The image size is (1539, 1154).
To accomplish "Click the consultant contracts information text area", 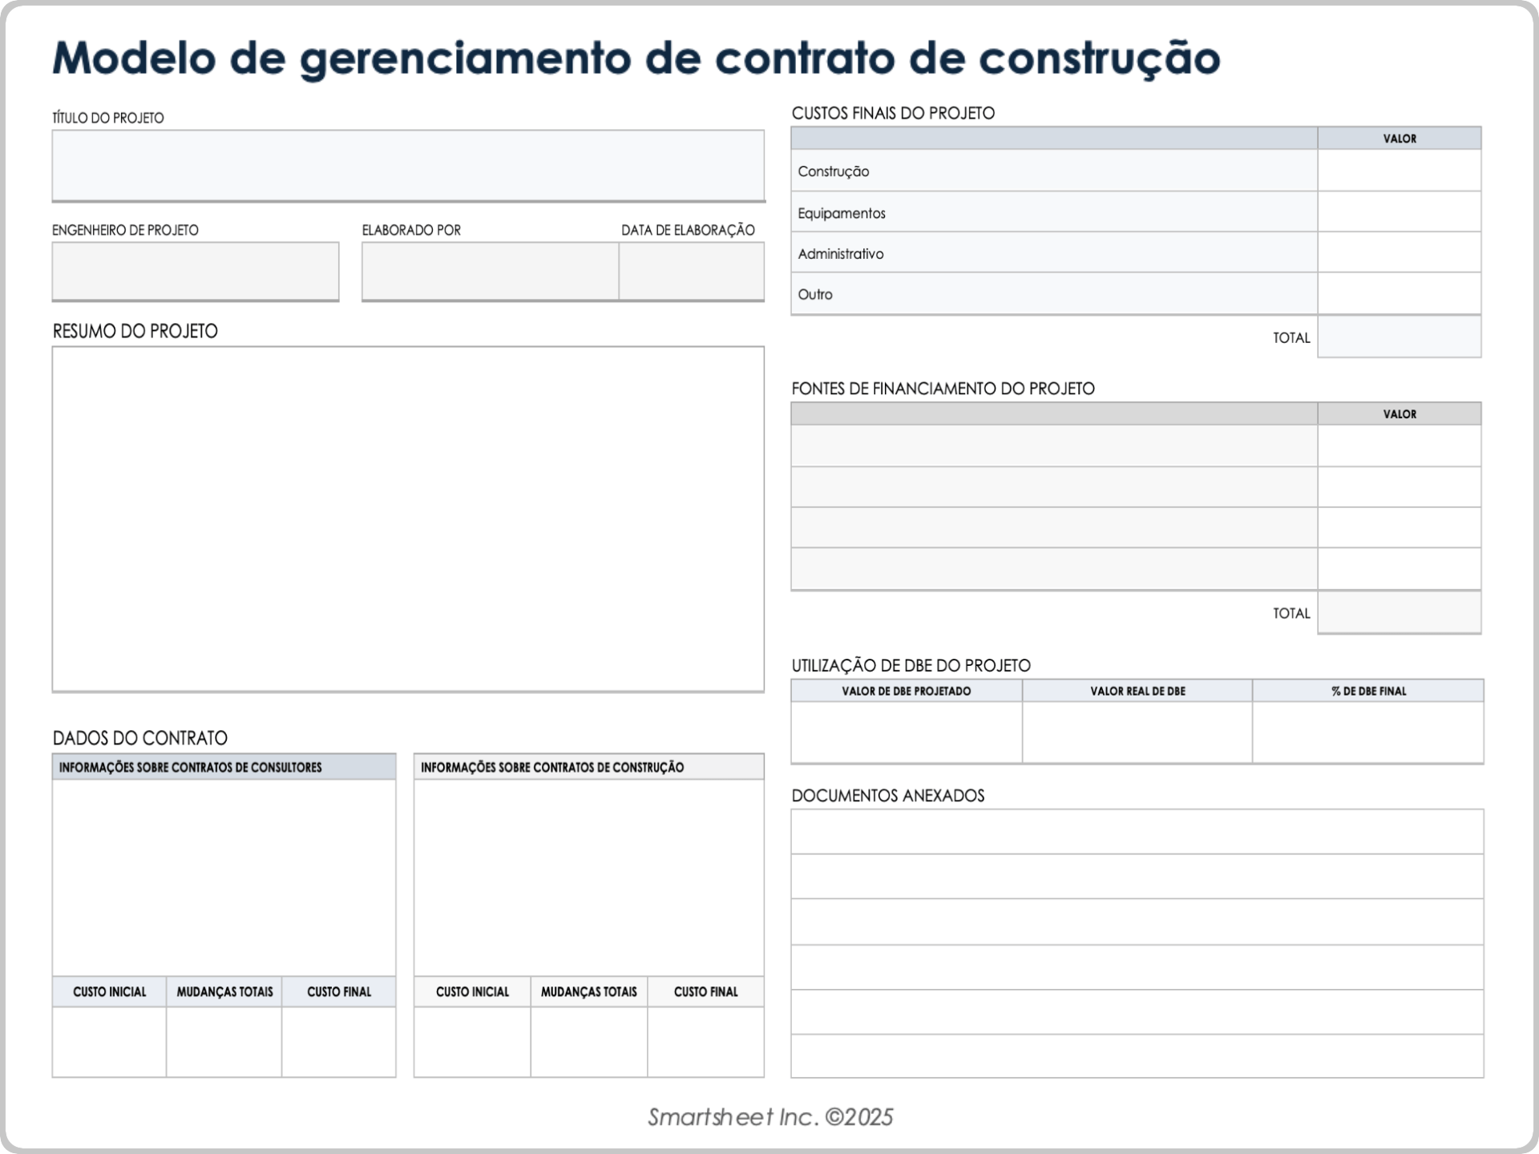I will (224, 878).
